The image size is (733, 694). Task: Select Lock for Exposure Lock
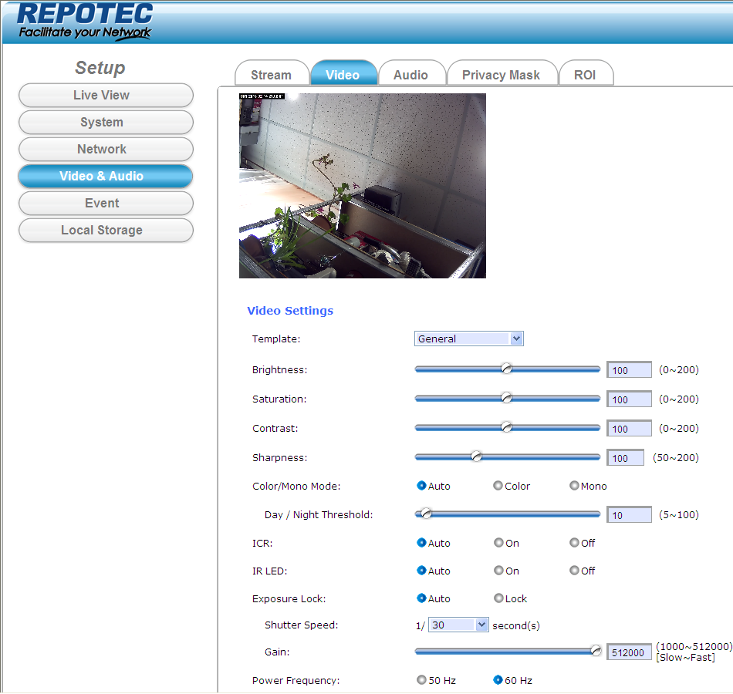click(498, 598)
